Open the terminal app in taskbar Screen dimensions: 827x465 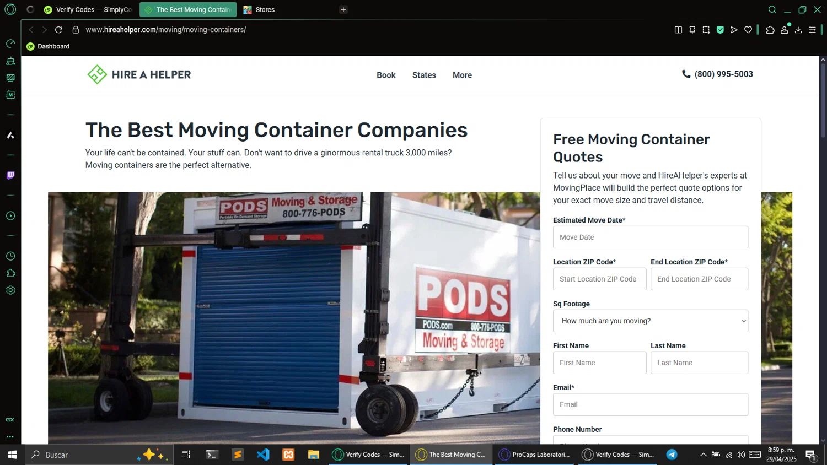pyautogui.click(x=212, y=455)
